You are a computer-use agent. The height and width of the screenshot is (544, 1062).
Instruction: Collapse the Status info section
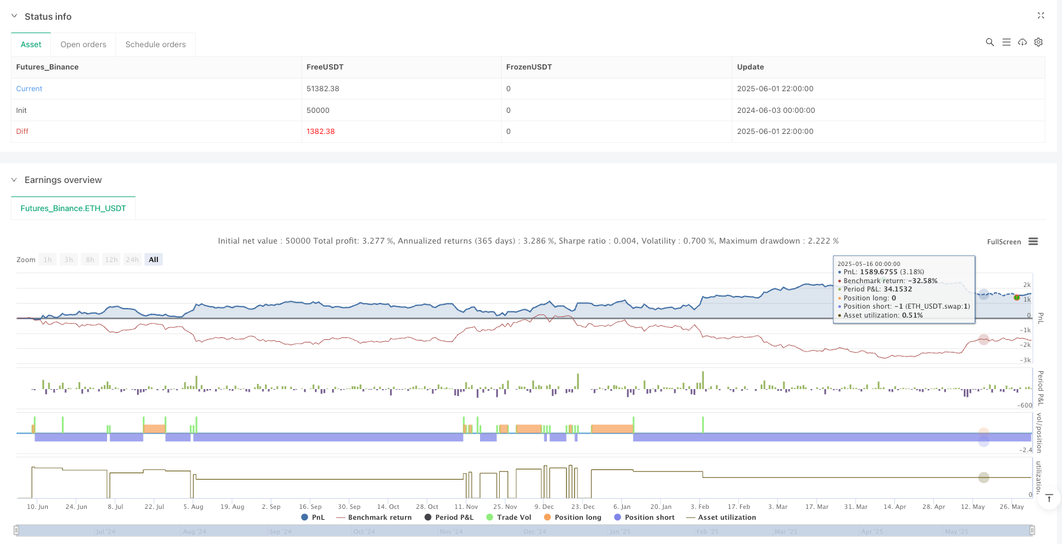15,17
